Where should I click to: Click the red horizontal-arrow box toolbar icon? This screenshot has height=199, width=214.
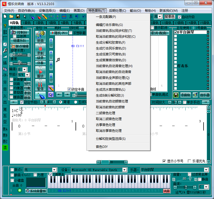(64, 17)
